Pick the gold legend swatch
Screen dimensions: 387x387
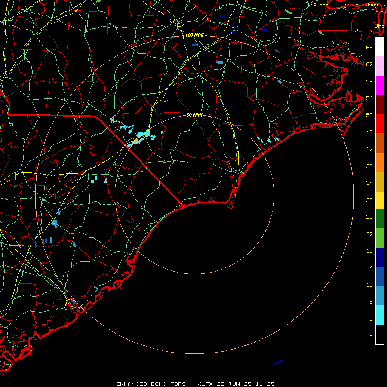380,182
